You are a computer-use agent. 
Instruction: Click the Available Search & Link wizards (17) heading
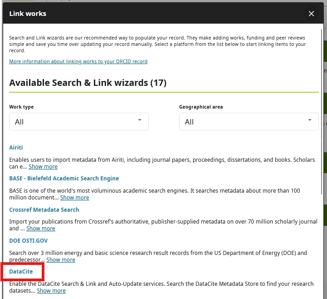pyautogui.click(x=88, y=83)
